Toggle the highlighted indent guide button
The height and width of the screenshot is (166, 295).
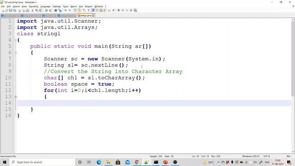click(x=93, y=10)
